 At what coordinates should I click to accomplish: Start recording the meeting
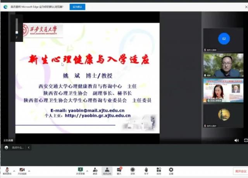[x=133, y=170]
